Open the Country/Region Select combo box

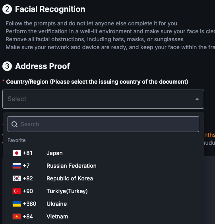[103, 99]
